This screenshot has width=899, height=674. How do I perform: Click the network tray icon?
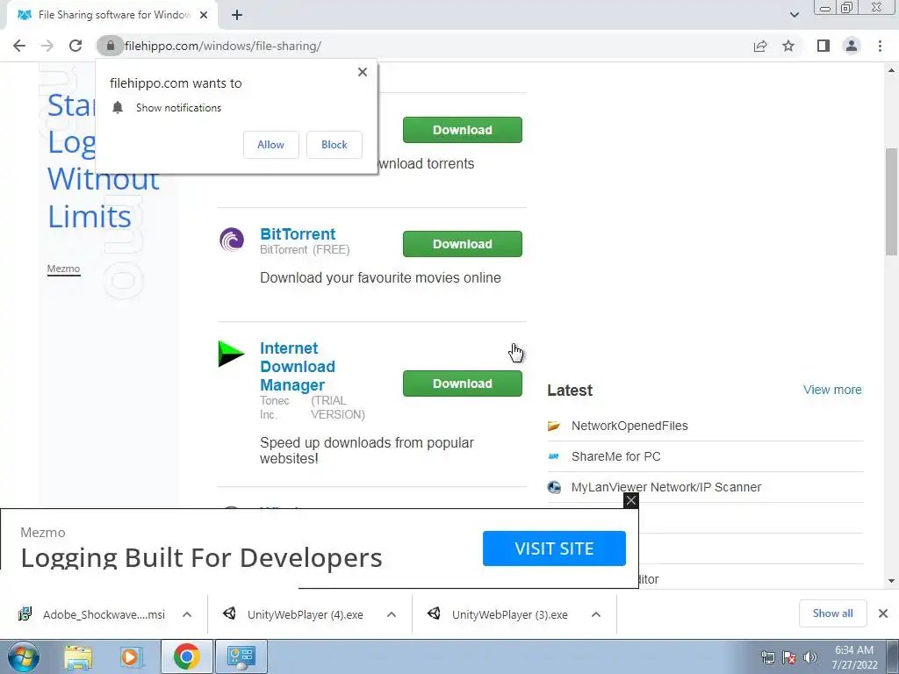(x=767, y=657)
